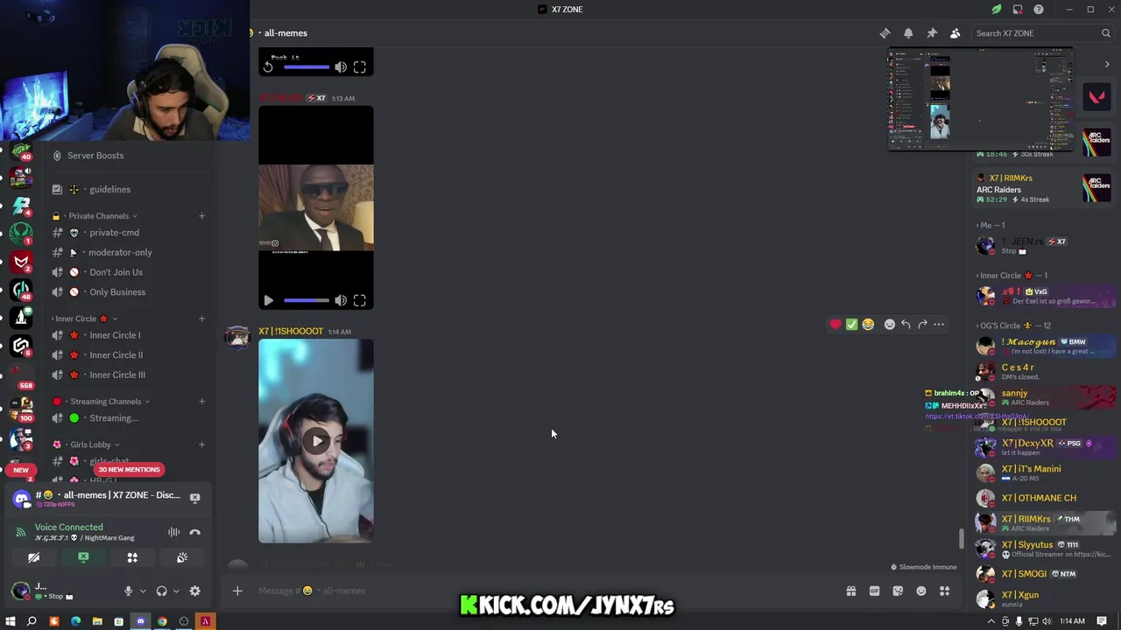Open more options for hovered message
The width and height of the screenshot is (1121, 630).
point(939,325)
